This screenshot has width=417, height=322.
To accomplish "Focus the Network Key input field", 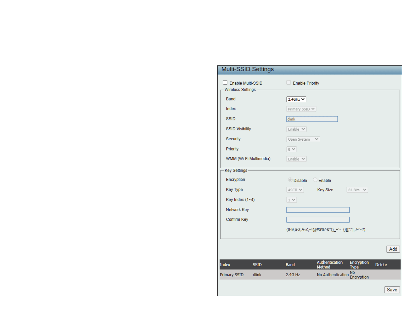I will [318, 210].
